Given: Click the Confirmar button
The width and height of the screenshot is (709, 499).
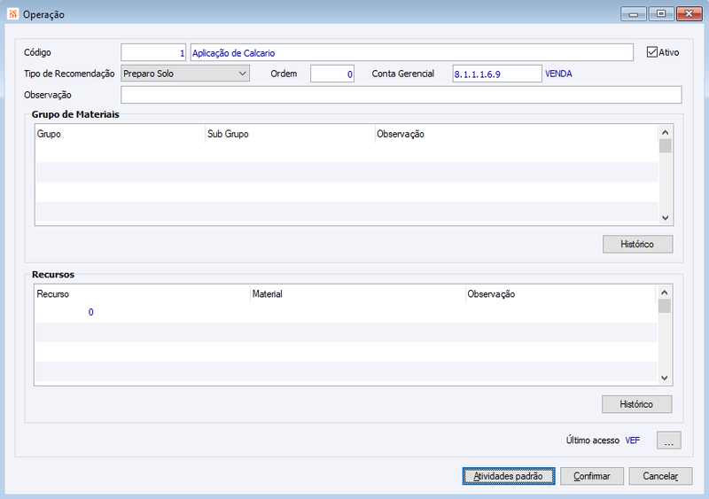Looking at the screenshot, I should click(592, 476).
